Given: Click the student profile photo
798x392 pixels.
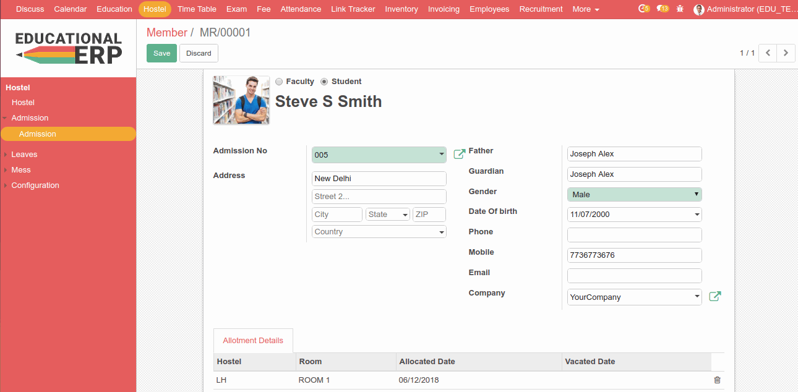Looking at the screenshot, I should (x=241, y=100).
